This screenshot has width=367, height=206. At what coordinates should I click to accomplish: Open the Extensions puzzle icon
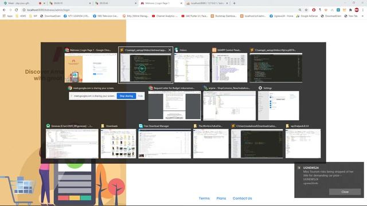click(x=350, y=10)
